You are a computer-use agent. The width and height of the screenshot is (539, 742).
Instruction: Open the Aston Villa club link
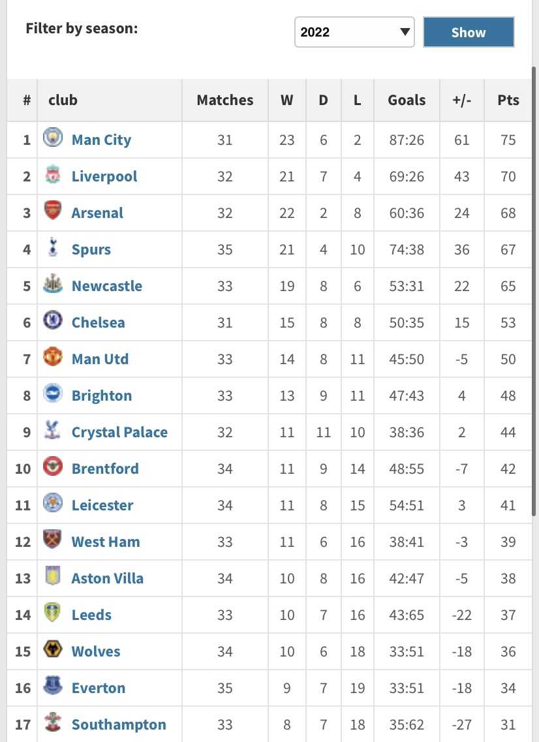click(108, 578)
